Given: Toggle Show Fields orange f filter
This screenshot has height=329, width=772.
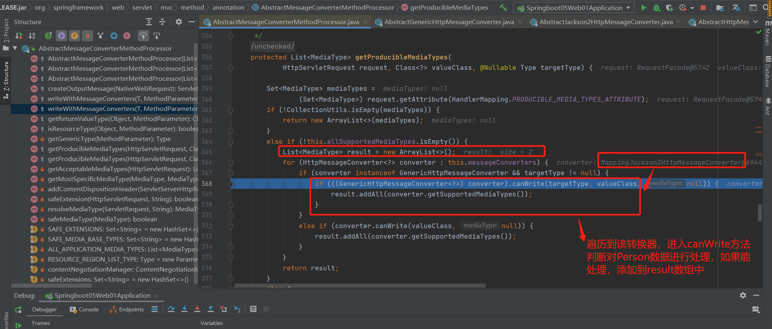Looking at the screenshot, I should (75, 36).
